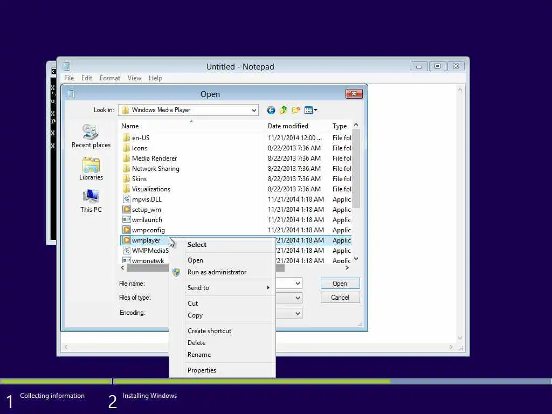Click file list scroll down arrow
The image size is (552, 414).
(356, 259)
